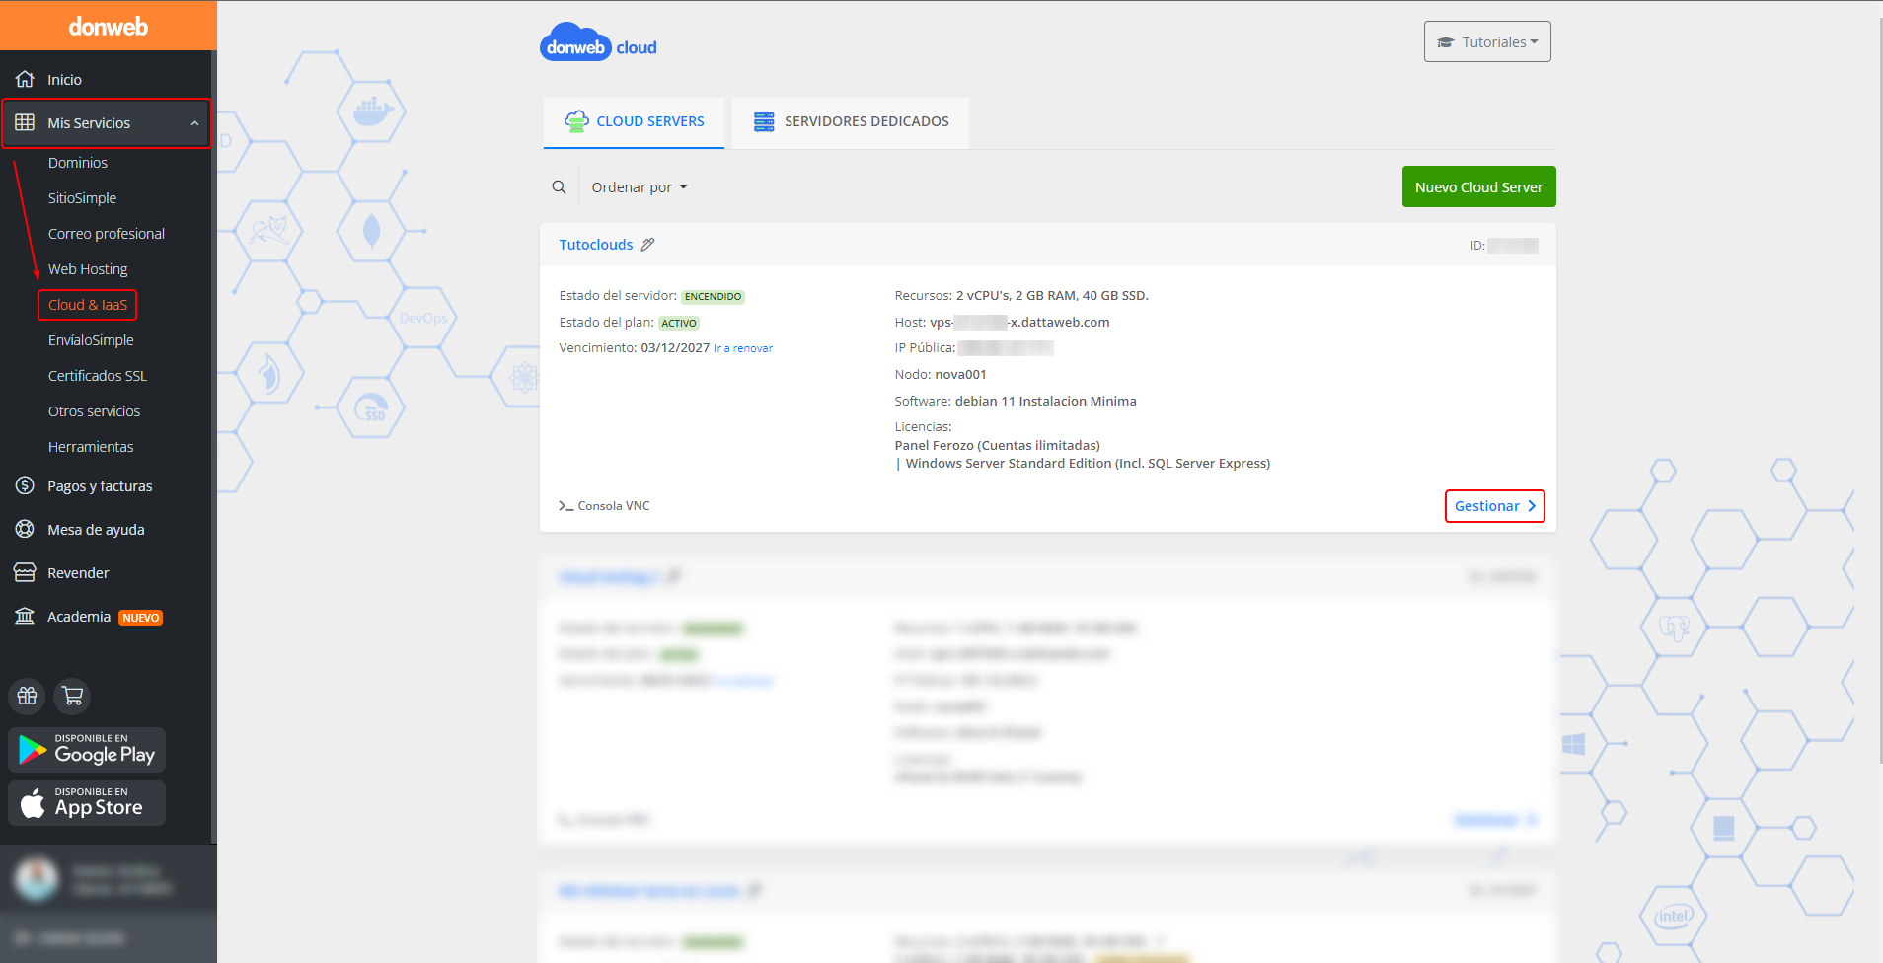Image resolution: width=1883 pixels, height=963 pixels.
Task: Expand the Ordenar por dropdown
Action: pos(639,187)
